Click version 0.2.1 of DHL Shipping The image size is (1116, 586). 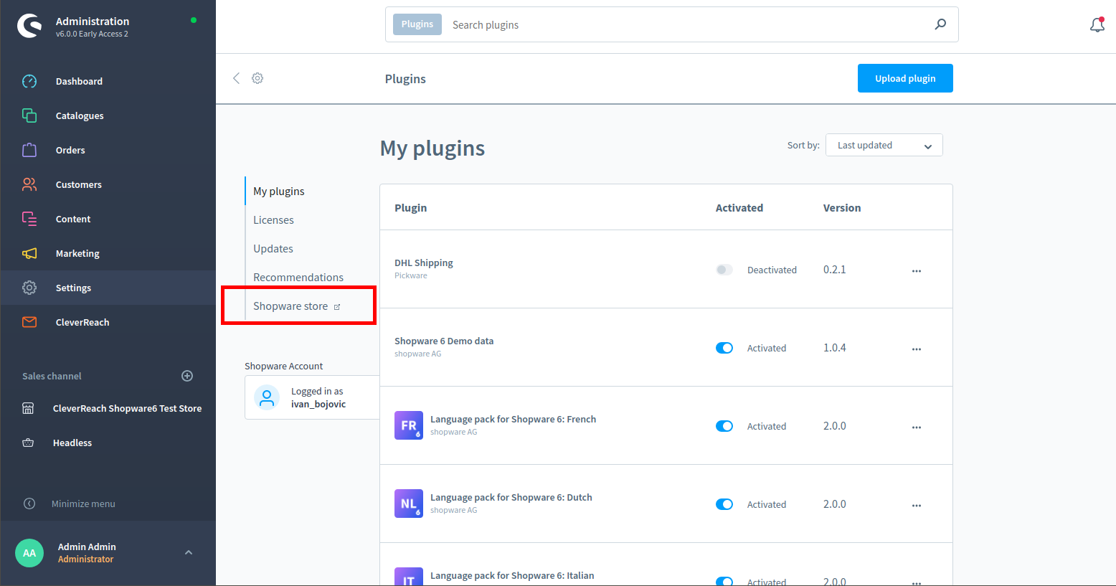[835, 270]
